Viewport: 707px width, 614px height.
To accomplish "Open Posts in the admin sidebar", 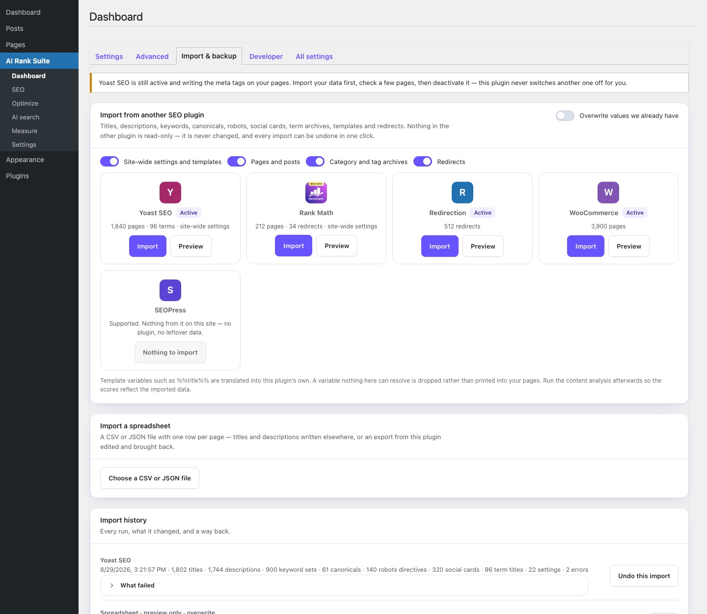I will [x=39, y=28].
